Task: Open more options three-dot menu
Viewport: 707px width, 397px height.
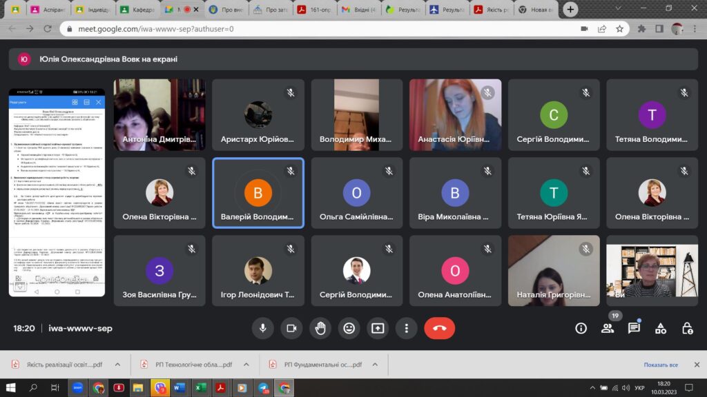Action: click(x=407, y=328)
